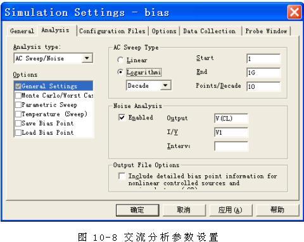Viewport: 304px width, 242px height.
Task: Open the Configuration Files tab
Action: coord(112,31)
